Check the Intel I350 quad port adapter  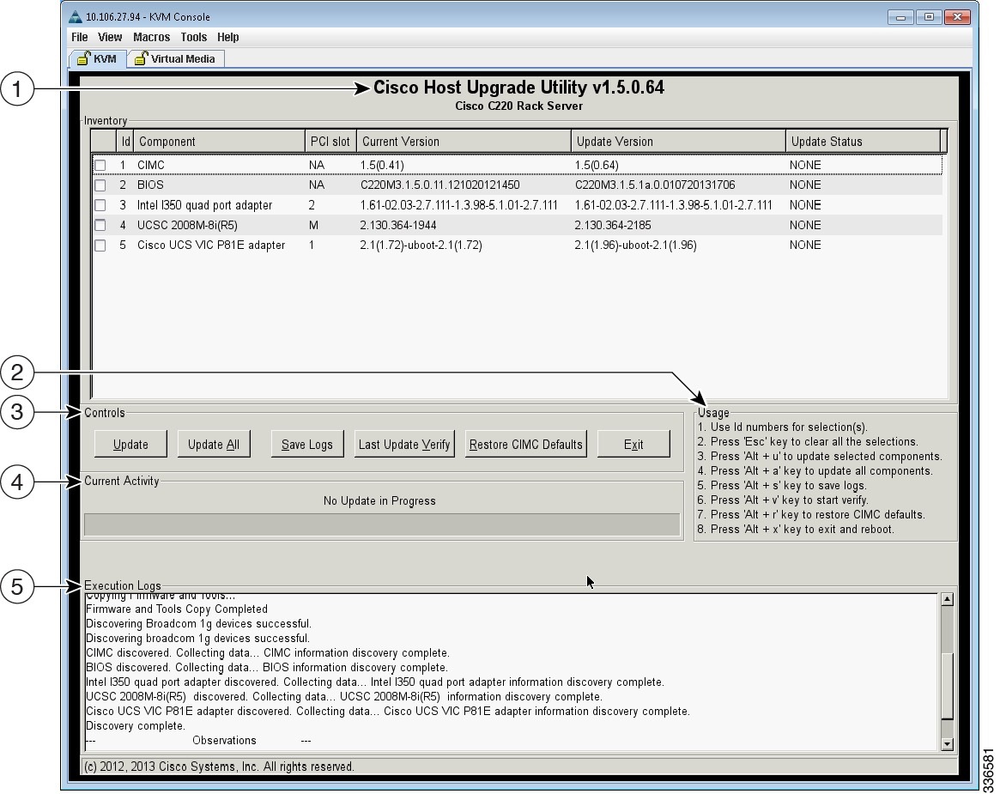[x=100, y=204]
